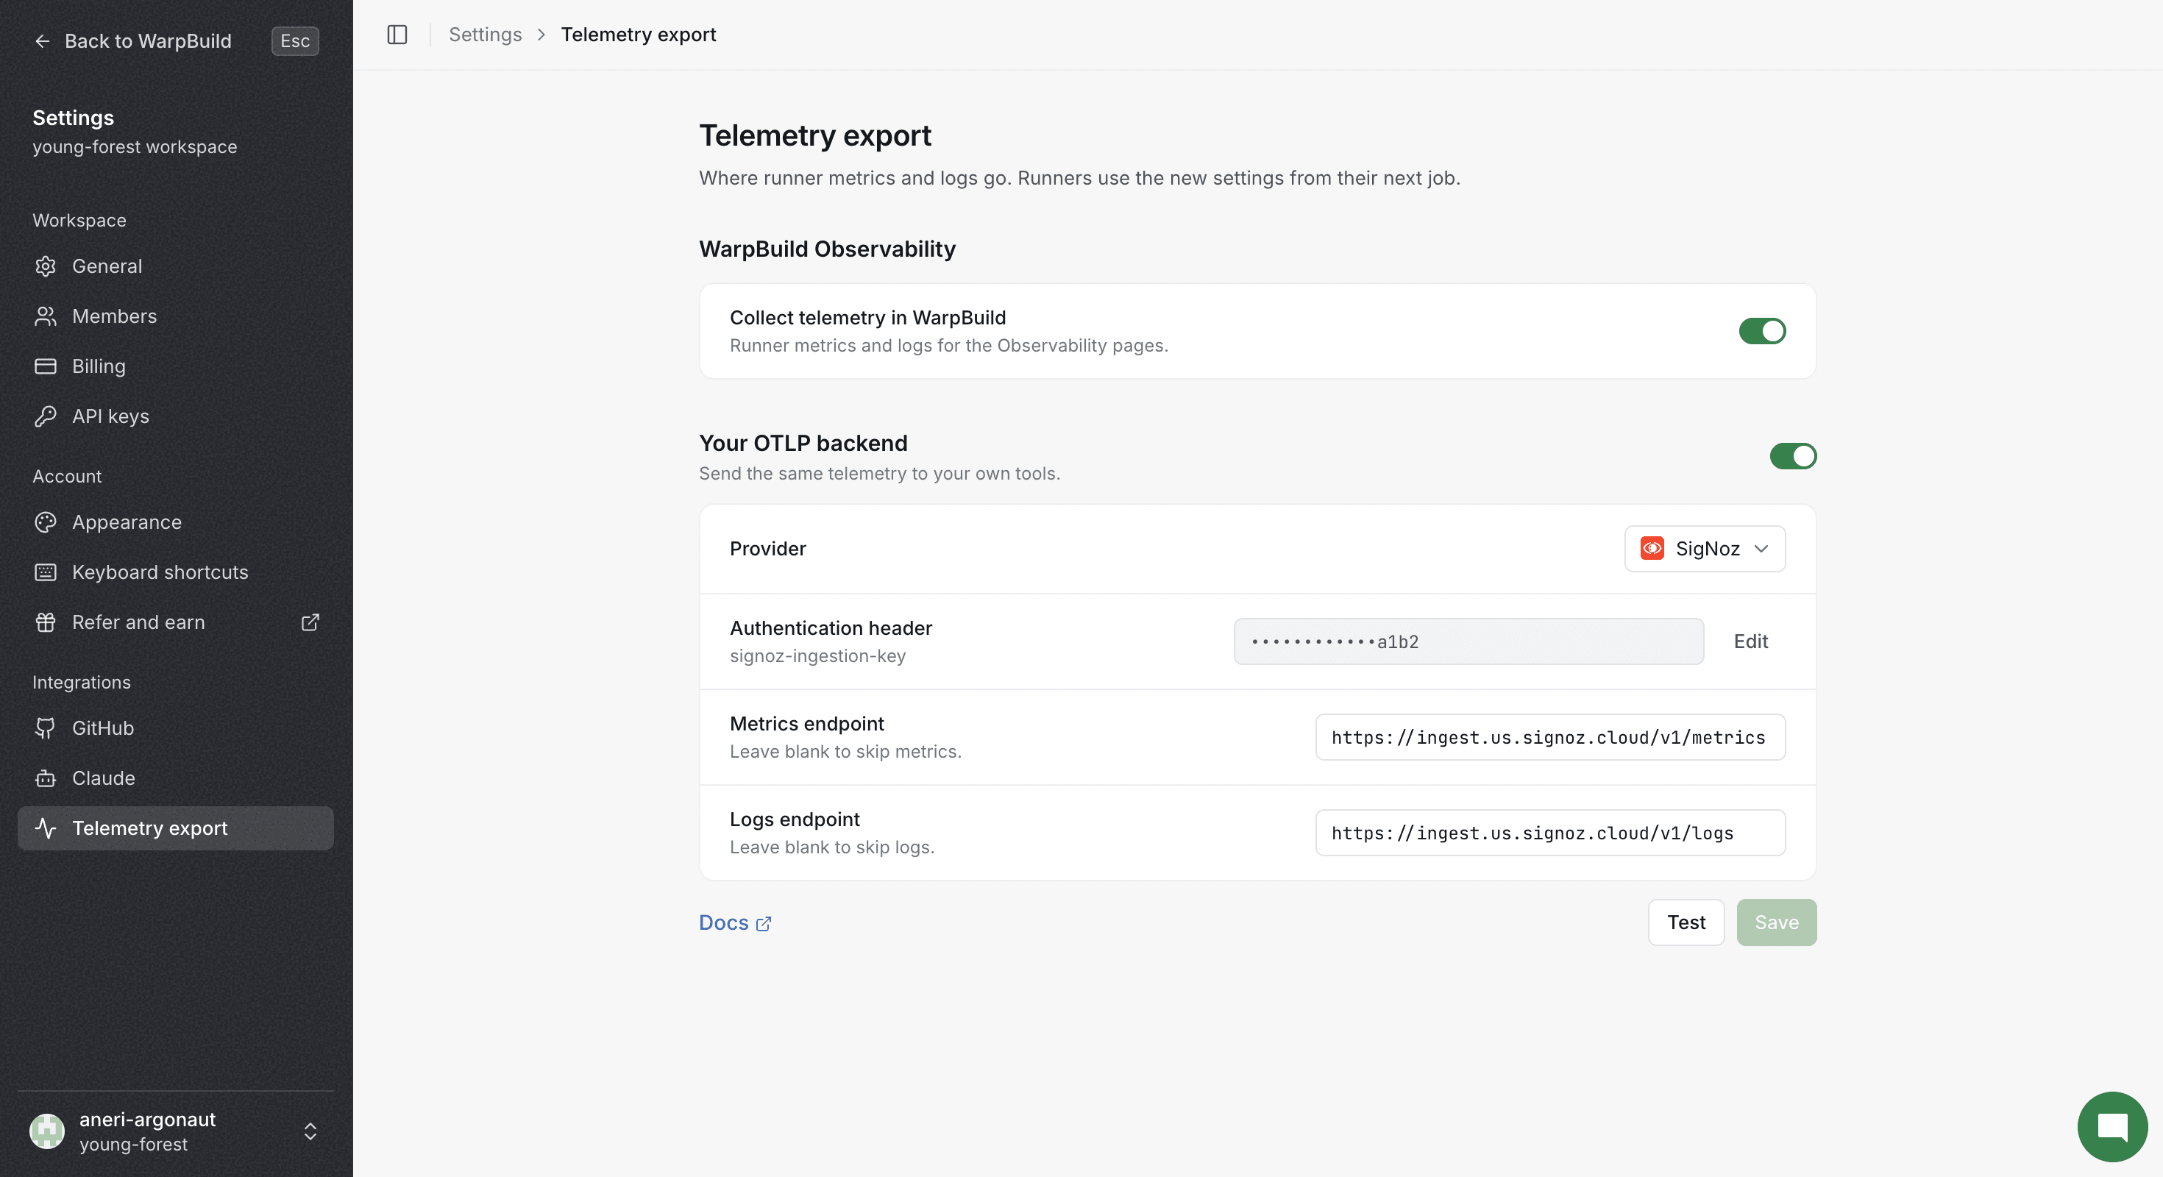The width and height of the screenshot is (2163, 1177).
Task: Go to Members settings label
Action: (x=115, y=316)
